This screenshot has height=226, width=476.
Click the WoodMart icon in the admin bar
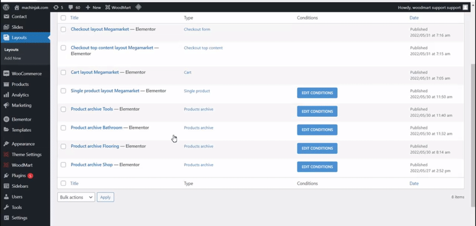pyautogui.click(x=108, y=7)
